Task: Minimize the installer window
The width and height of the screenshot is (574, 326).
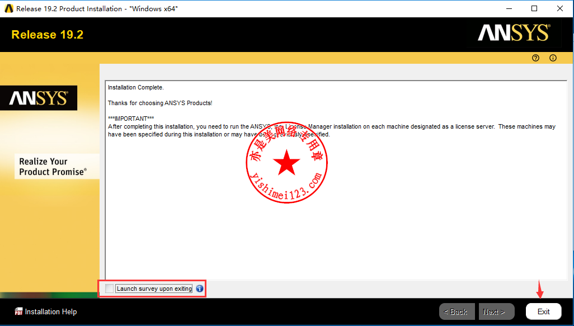Action: point(509,8)
